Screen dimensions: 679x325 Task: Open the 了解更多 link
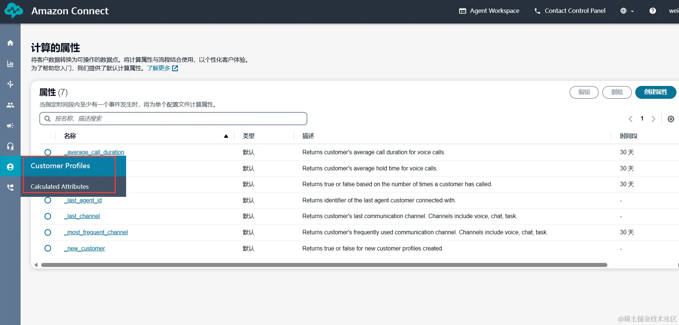159,68
